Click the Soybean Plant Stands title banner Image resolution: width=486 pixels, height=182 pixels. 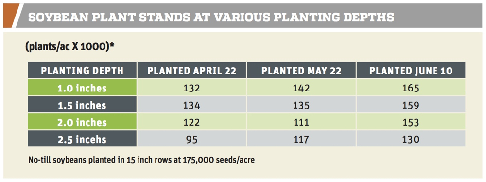(x=243, y=16)
